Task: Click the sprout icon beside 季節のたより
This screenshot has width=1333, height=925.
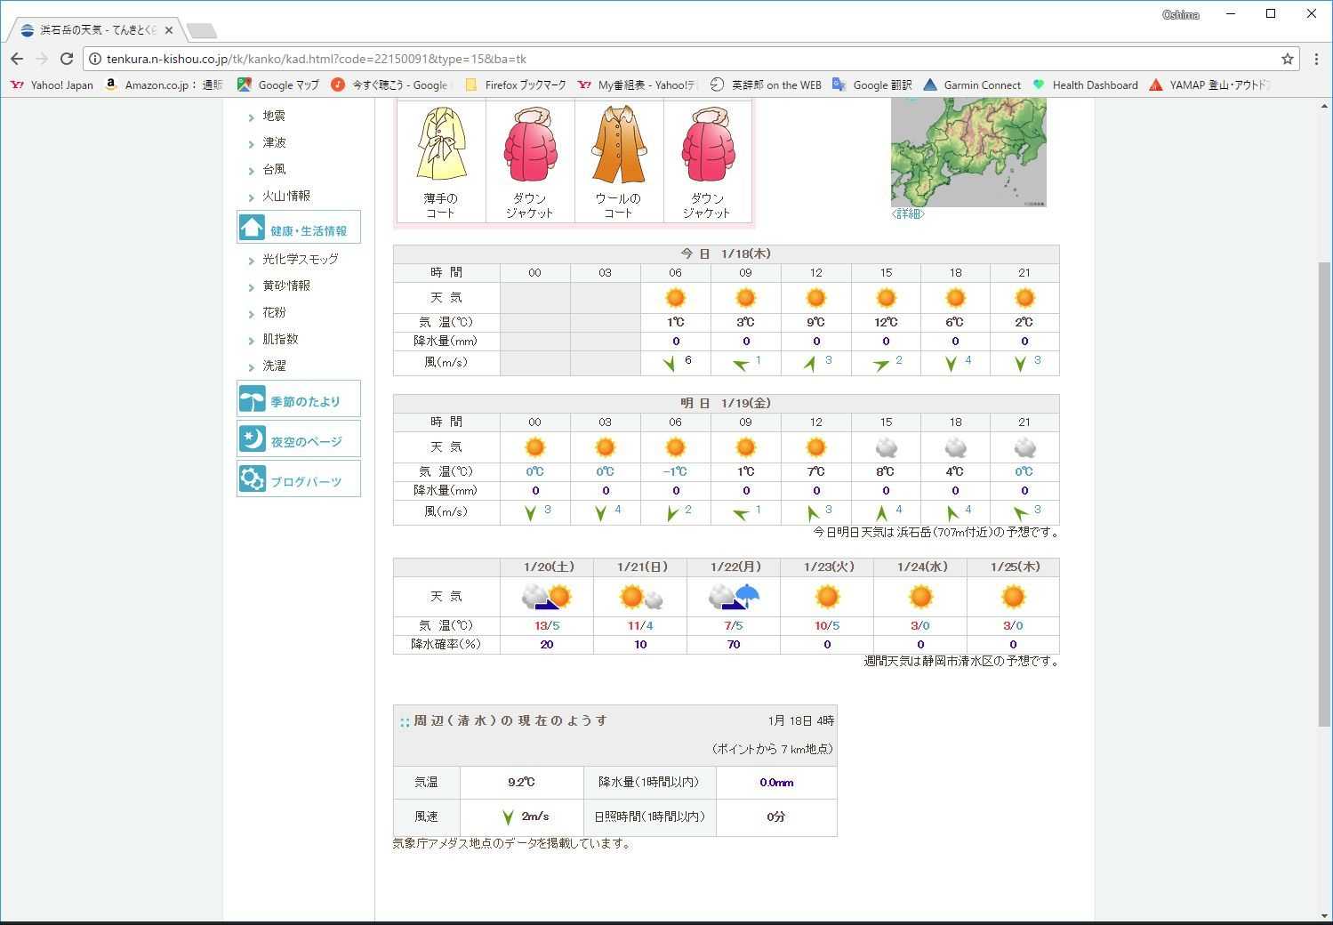Action: (252, 400)
